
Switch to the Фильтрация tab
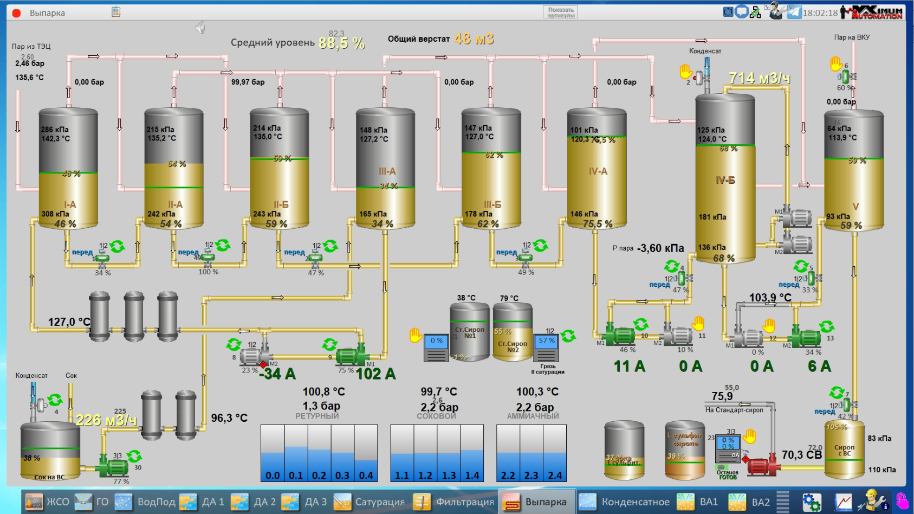click(x=455, y=502)
